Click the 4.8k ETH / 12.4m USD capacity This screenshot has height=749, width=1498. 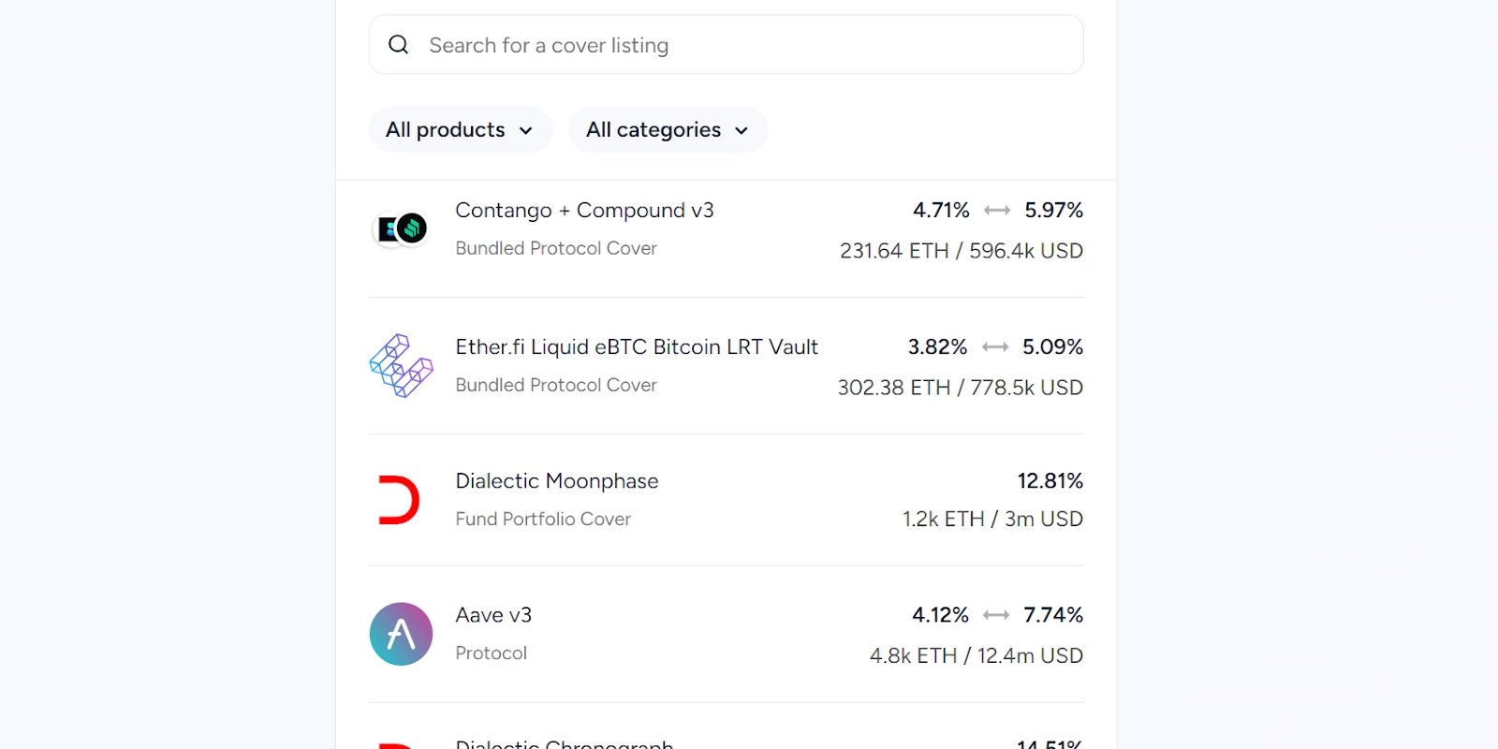[976, 655]
